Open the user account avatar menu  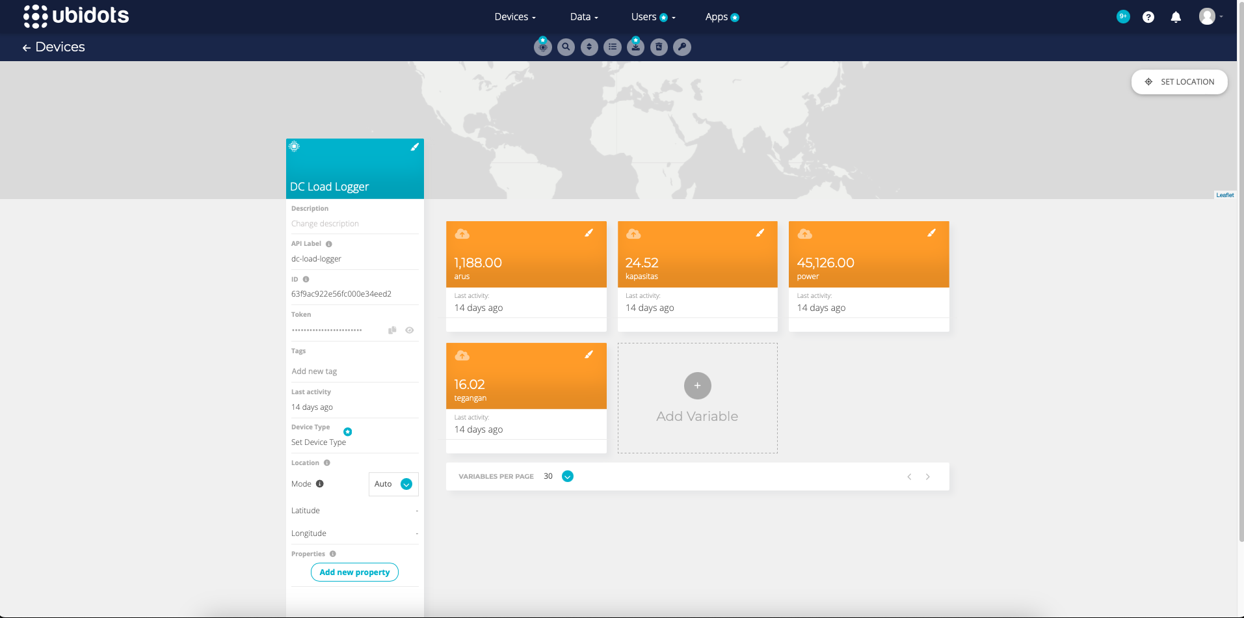pos(1211,16)
